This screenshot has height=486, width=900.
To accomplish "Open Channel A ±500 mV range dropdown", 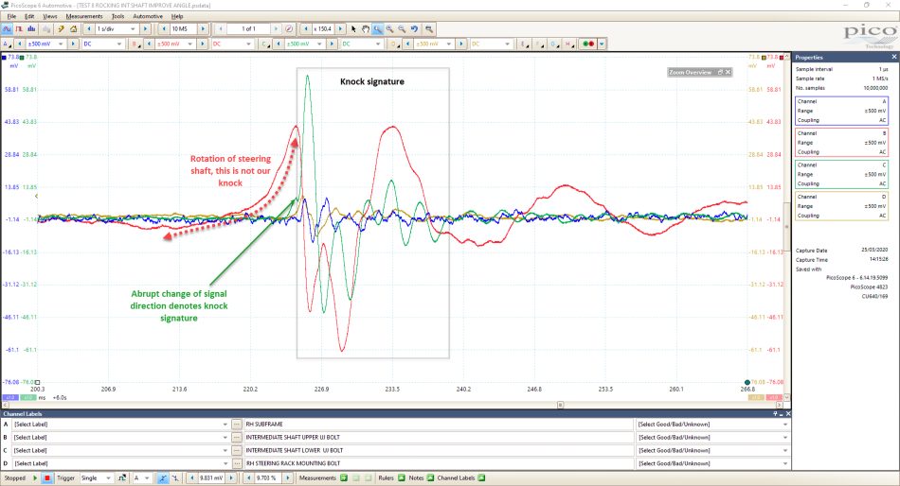I will [45, 43].
